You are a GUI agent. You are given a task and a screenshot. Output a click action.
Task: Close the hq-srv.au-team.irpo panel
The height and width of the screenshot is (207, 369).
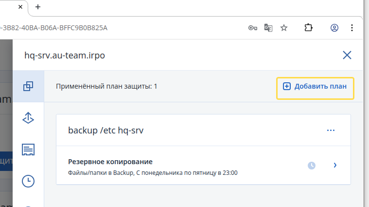347,55
